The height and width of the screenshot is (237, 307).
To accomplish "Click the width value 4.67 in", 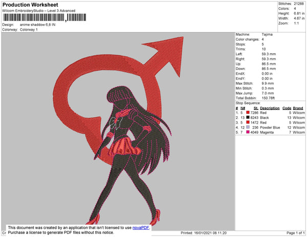I will coord(299,18).
